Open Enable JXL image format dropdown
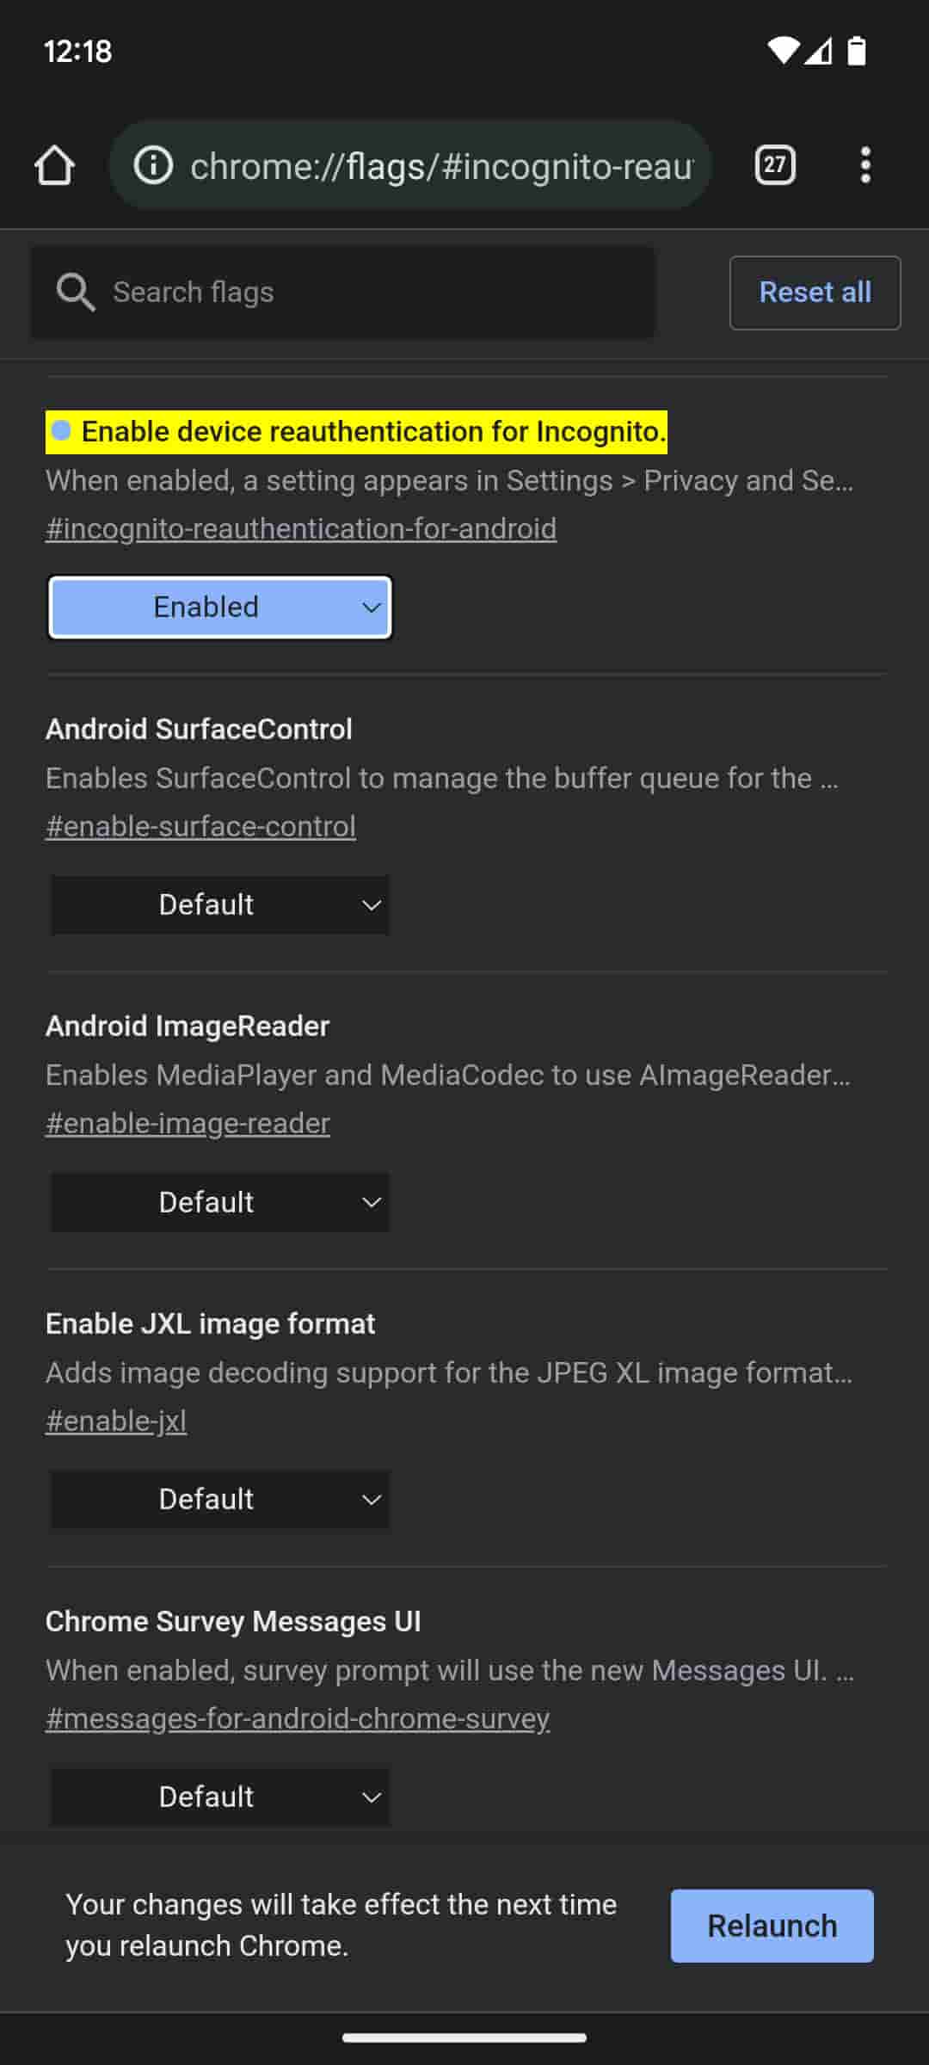The width and height of the screenshot is (929, 2065). coord(220,1500)
